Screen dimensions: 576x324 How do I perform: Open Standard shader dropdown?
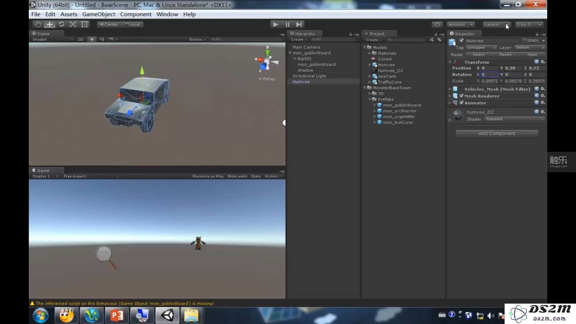(x=514, y=119)
